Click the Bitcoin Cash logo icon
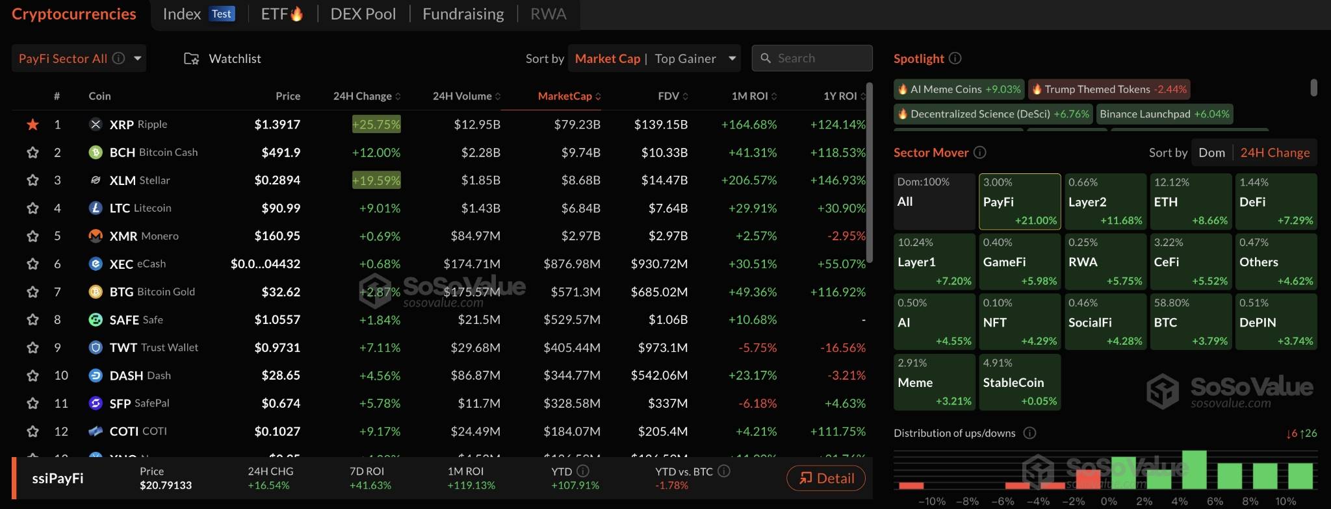 96,152
